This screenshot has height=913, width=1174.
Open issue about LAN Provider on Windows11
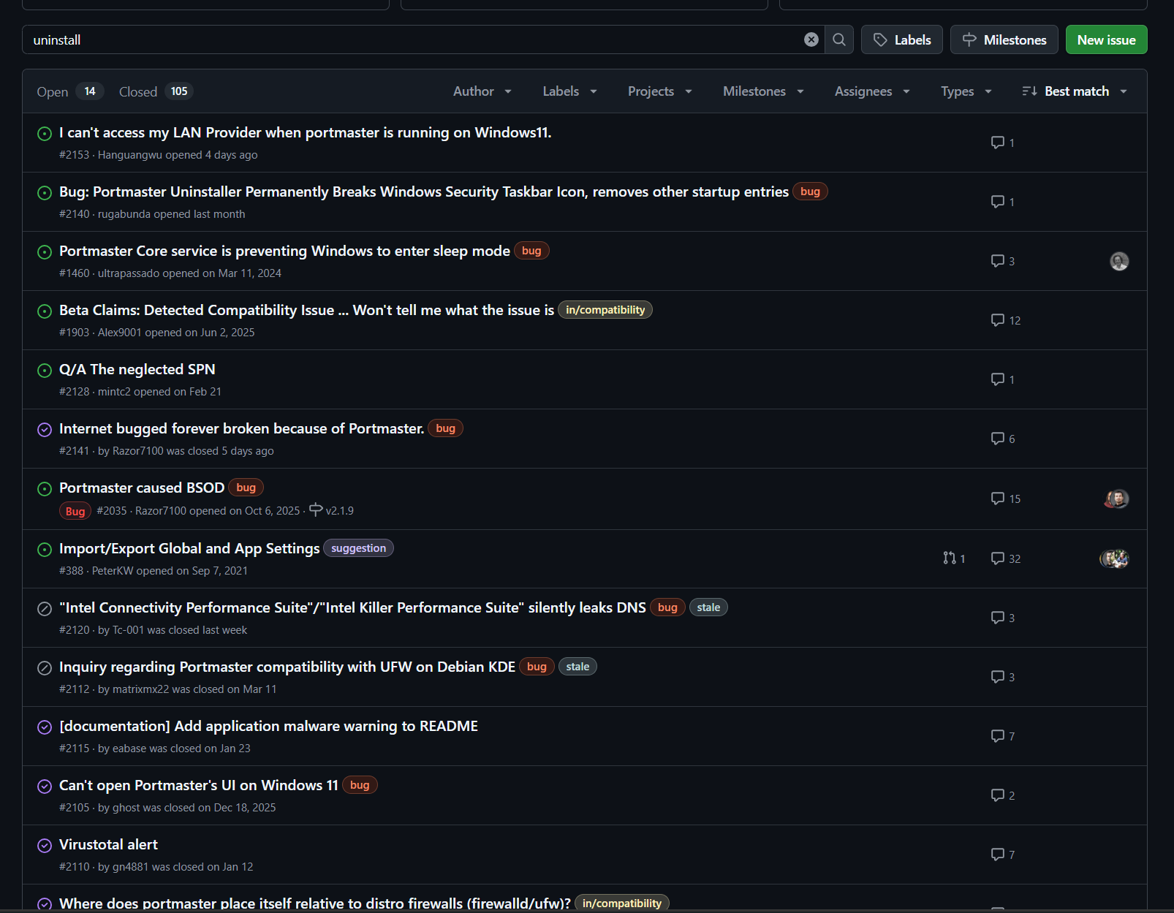[x=306, y=132]
